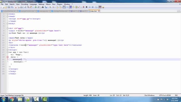Click the Print toolbar icon
The height and width of the screenshot is (102, 181).
(21, 7)
